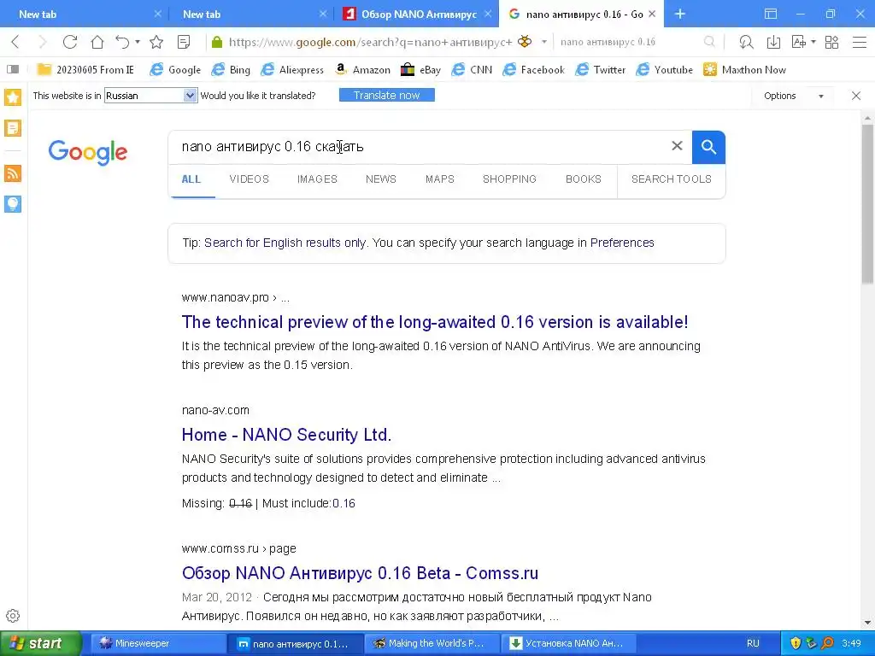The image size is (875, 656).
Task: Open the downloads icon in toolbar
Action: point(773,42)
